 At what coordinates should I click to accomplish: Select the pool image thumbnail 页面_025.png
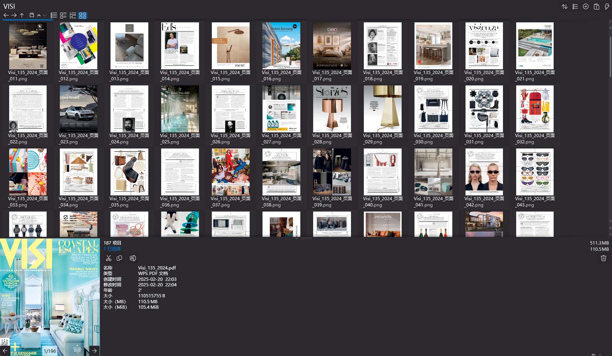point(180,109)
